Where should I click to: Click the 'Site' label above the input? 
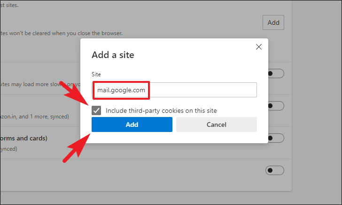pyautogui.click(x=96, y=74)
